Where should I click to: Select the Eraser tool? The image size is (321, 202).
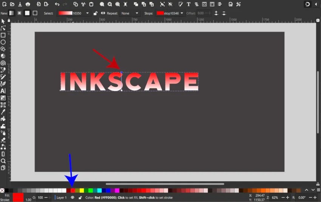(3, 140)
